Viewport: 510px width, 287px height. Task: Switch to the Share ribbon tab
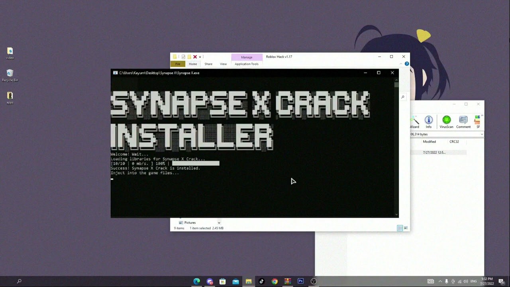coord(208,64)
